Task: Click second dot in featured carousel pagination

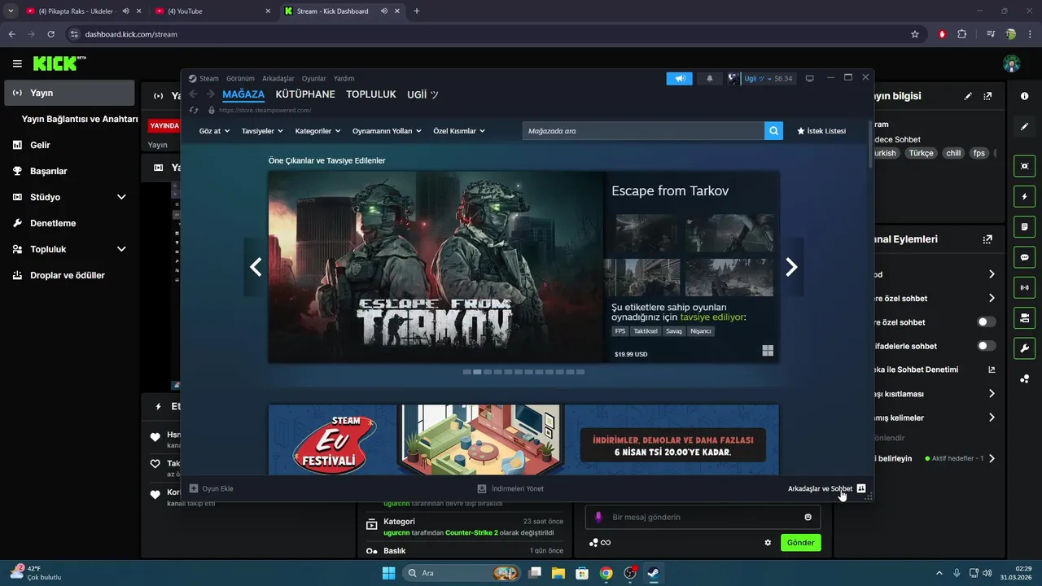Action: (478, 372)
